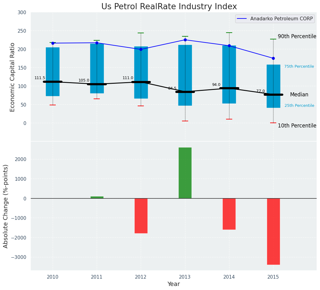Click the 75th Percentile label

[x=299, y=66]
